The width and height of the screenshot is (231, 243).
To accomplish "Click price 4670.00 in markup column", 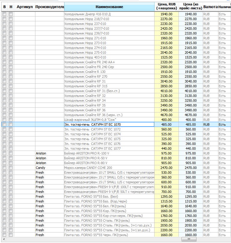I will point(166,115).
